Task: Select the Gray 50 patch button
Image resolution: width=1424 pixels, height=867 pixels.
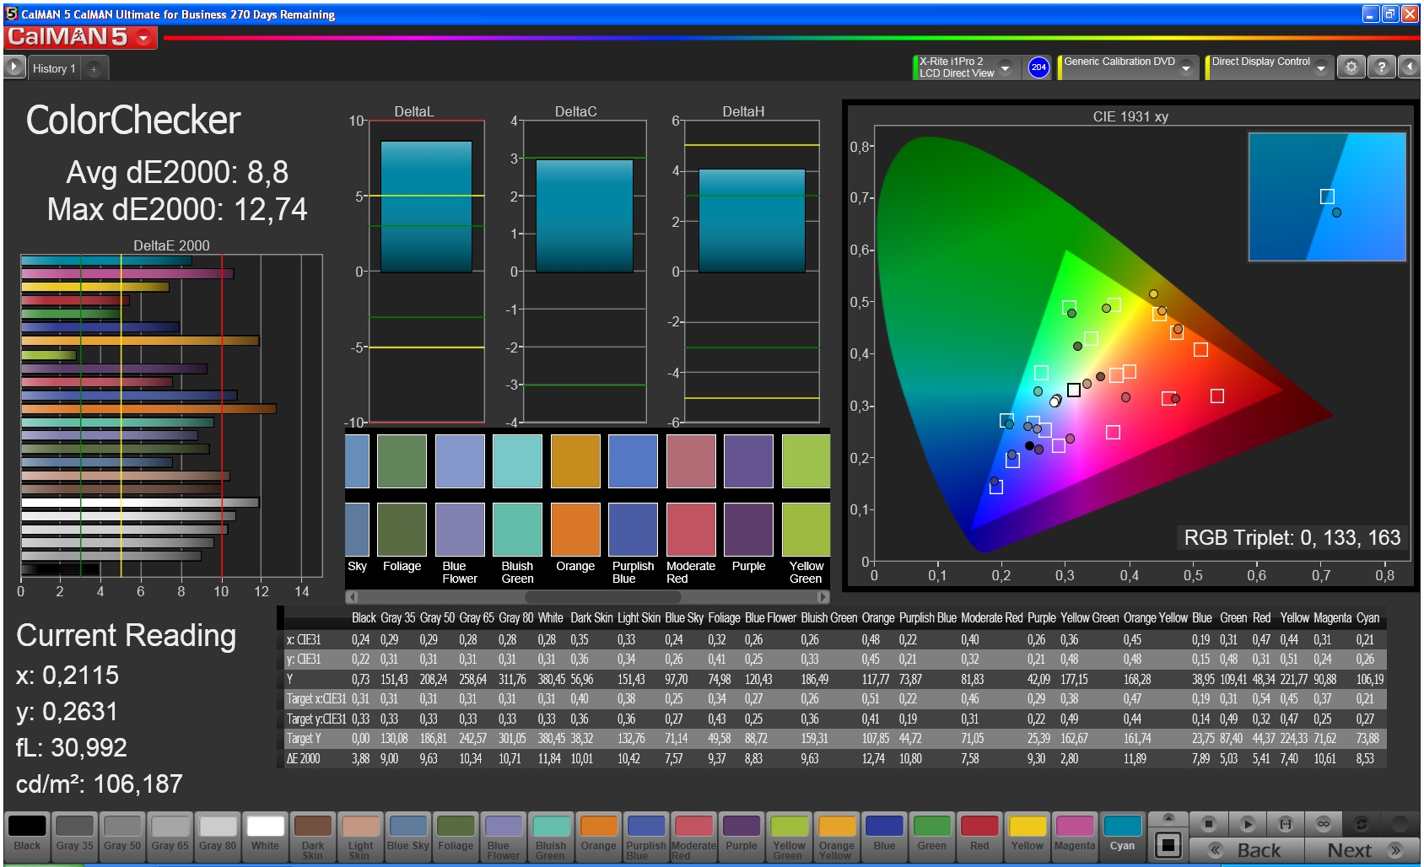Action: point(122,837)
